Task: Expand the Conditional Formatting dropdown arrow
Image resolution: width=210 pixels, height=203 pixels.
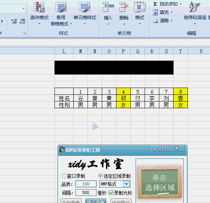Action: (x=39, y=24)
